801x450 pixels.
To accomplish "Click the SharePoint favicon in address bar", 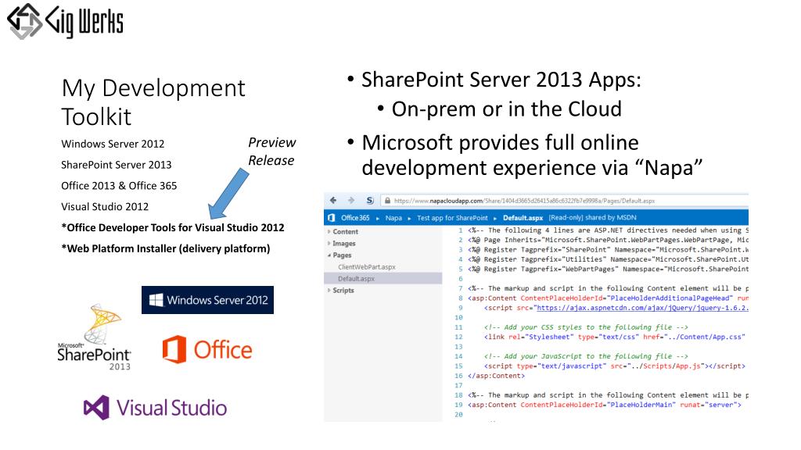I will [x=370, y=201].
